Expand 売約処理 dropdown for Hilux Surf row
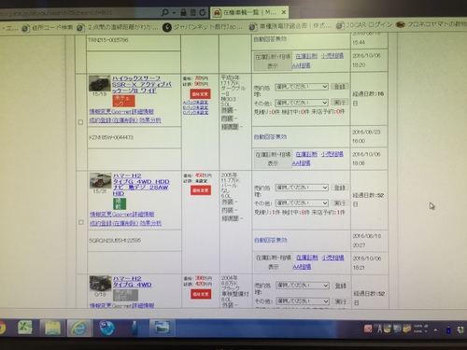 302,87
